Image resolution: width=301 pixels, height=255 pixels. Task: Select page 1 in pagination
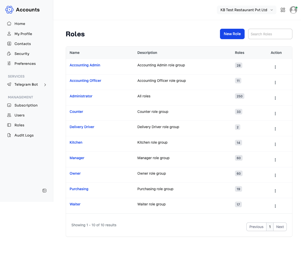[x=270, y=227]
